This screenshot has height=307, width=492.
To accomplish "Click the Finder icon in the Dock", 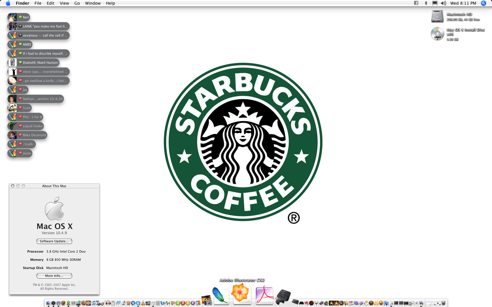I will click(x=48, y=303).
